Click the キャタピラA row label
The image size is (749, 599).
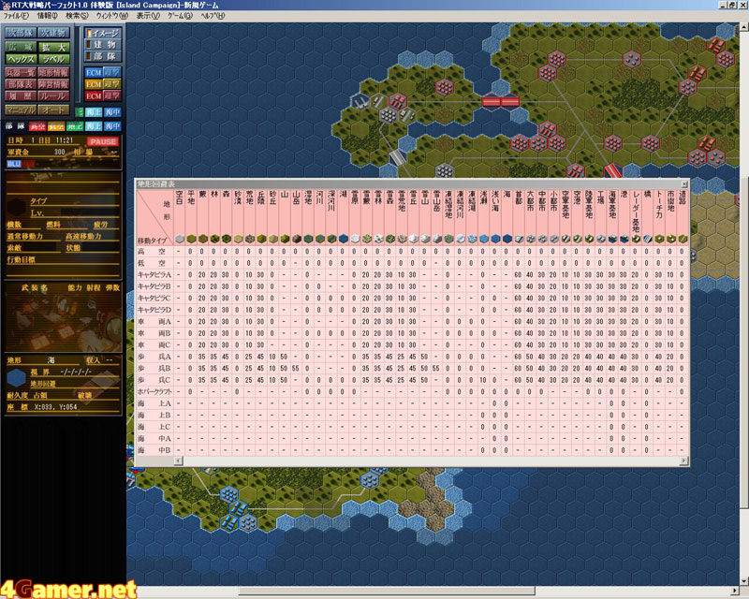(x=154, y=274)
